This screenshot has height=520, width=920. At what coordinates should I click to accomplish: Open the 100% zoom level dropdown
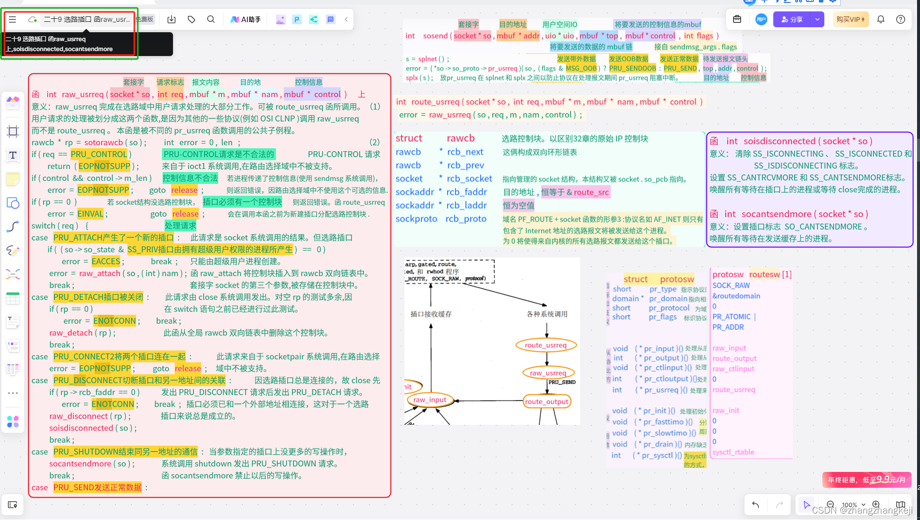pyautogui.click(x=853, y=505)
